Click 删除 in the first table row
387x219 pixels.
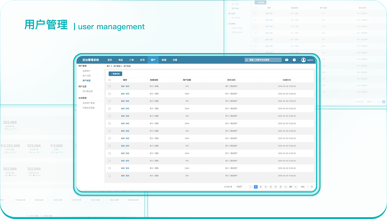[127, 86]
